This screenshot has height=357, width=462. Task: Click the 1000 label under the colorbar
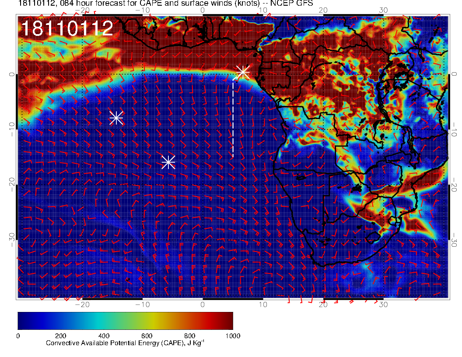pyautogui.click(x=232, y=336)
